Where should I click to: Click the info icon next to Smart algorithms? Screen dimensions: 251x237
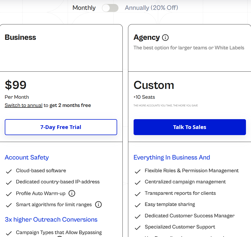[x=98, y=204]
